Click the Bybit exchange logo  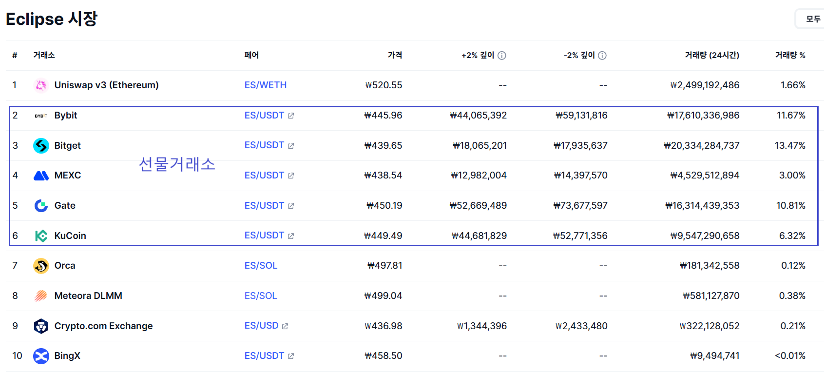(41, 116)
